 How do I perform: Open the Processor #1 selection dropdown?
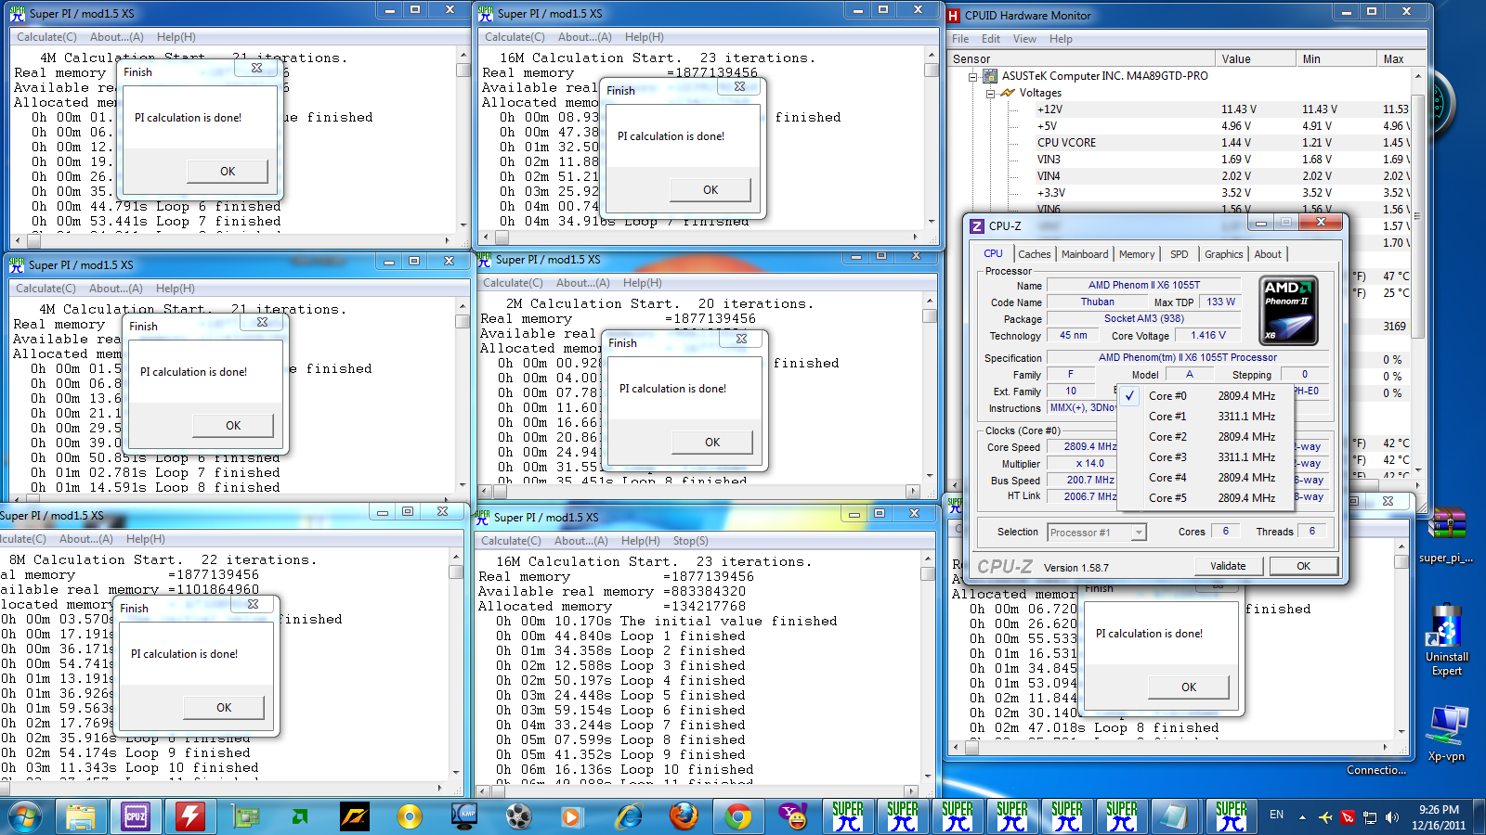point(1097,533)
